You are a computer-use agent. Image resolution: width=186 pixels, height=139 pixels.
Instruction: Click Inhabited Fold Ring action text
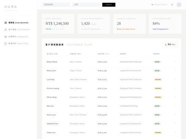click(x=129, y=106)
